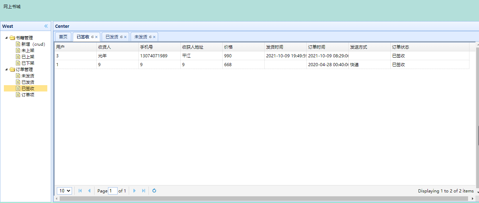Screen dimensions: 479x203
Task: Open 未上架 from the sidebar tree
Action: tap(29, 50)
